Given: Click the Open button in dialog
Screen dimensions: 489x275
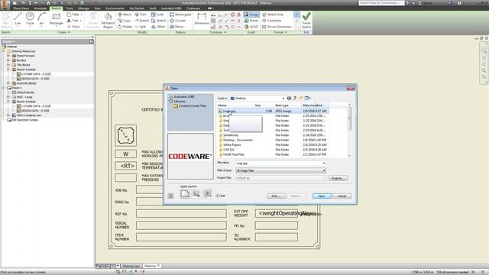Looking at the screenshot, I should tap(322, 196).
